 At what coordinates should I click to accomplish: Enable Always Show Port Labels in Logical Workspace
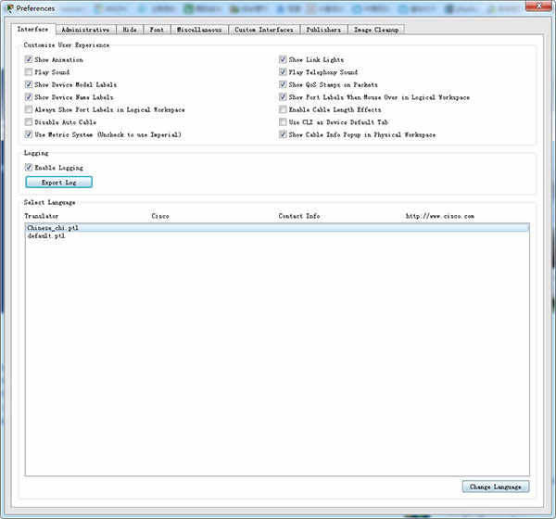point(29,109)
